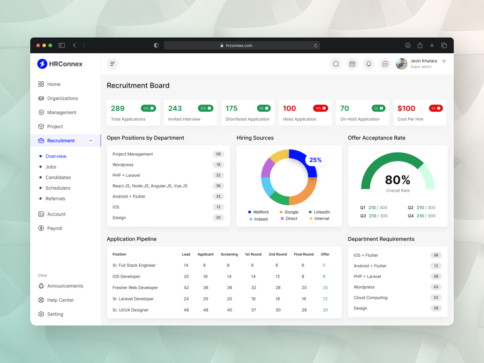Toggle the sidebar with the hamburger menu icon
484x363 pixels.
[113, 64]
